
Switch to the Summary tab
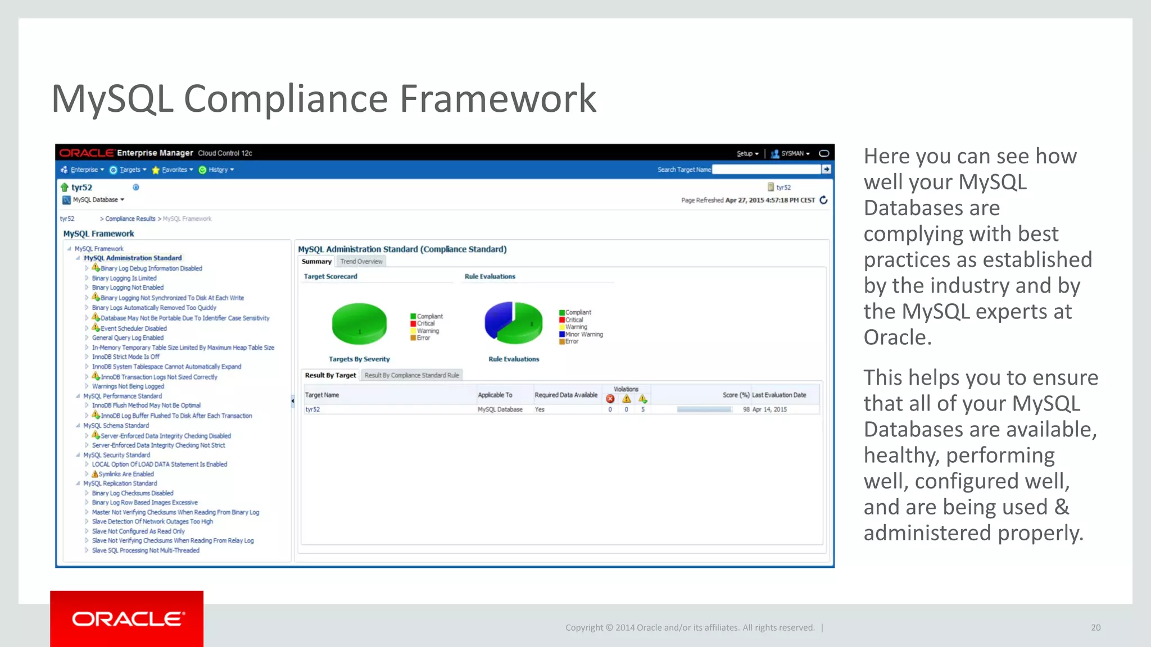[x=316, y=261]
